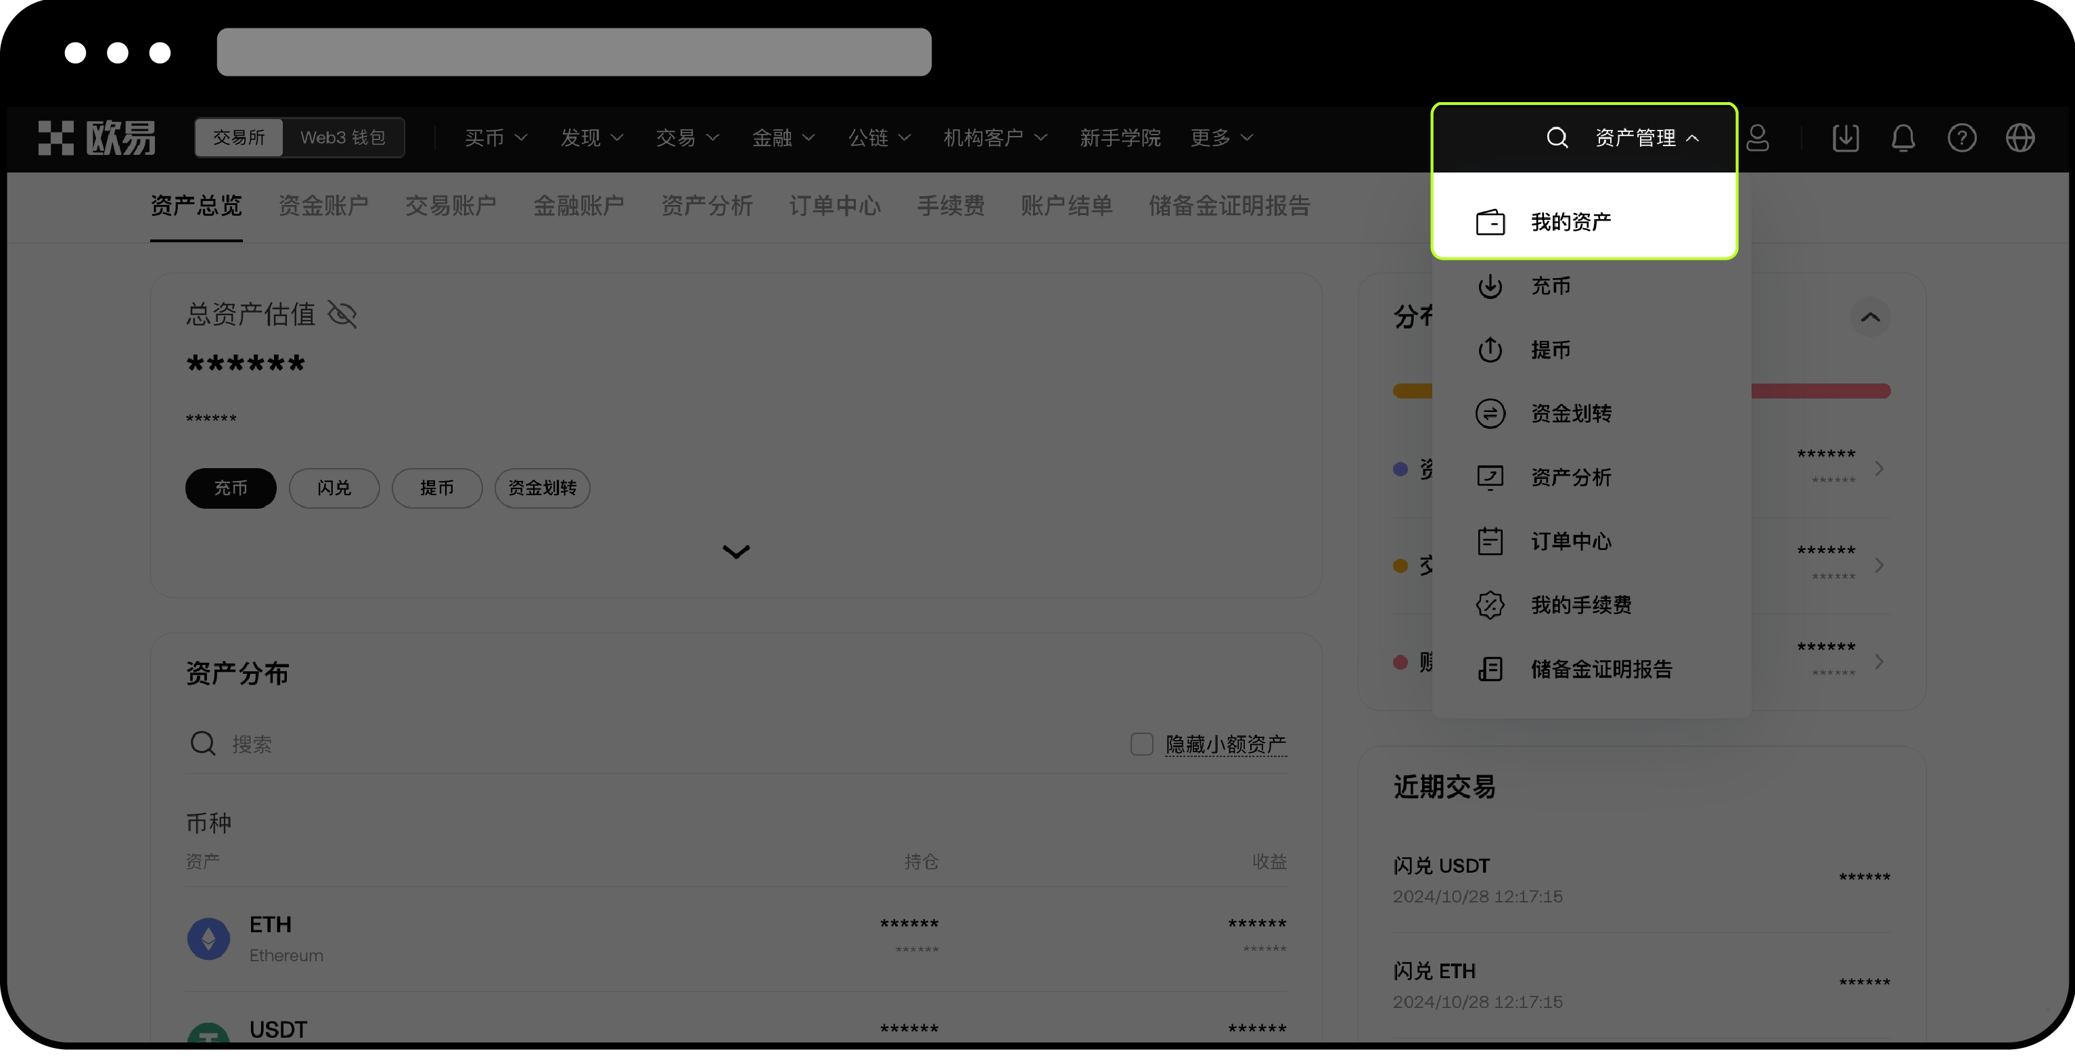Viewport: 2075px width, 1056px height.
Task: Toggle 隐藏小额资产 checkbox
Action: pos(1142,743)
